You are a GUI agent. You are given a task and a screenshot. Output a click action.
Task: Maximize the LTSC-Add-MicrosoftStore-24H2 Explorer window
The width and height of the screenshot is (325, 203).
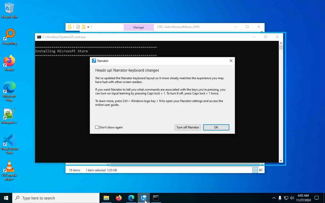coord(247,27)
